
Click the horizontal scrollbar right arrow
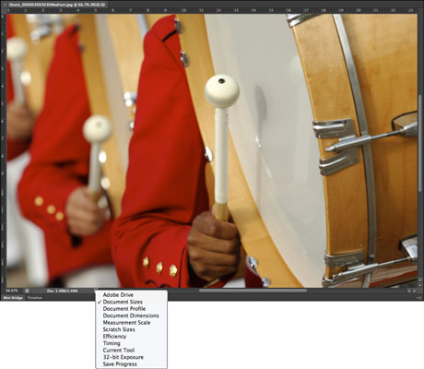(x=415, y=291)
